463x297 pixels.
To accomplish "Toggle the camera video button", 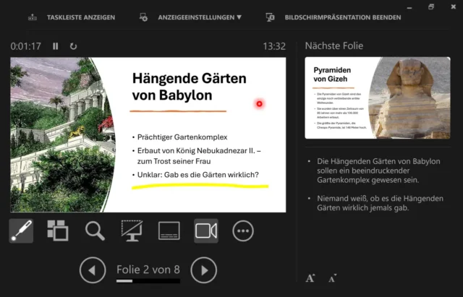I will pyautogui.click(x=206, y=231).
